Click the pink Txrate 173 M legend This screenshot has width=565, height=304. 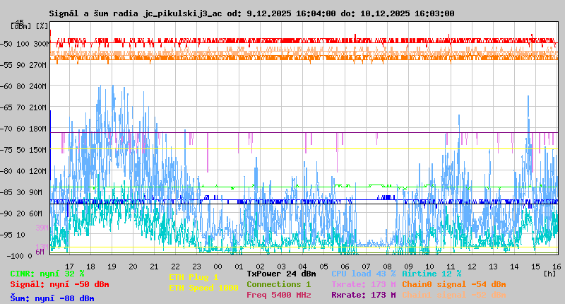[x=363, y=284]
